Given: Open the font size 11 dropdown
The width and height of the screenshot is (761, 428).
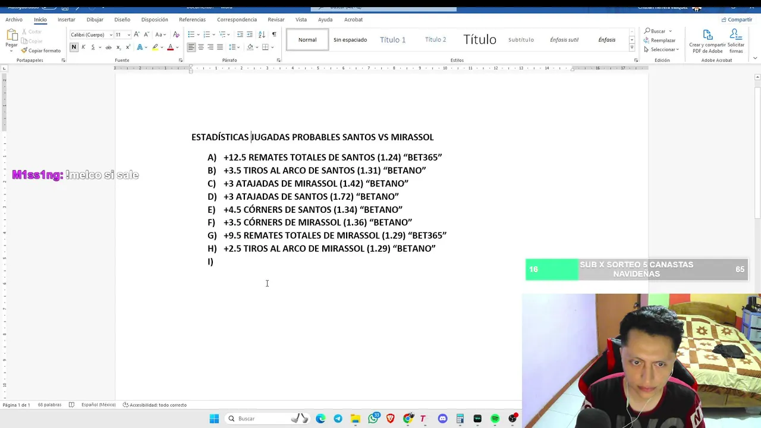Looking at the screenshot, I should click(128, 35).
